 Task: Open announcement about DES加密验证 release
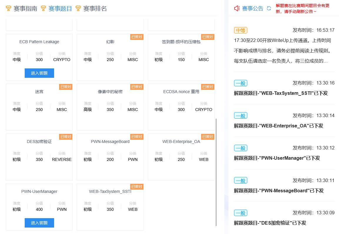(270, 223)
